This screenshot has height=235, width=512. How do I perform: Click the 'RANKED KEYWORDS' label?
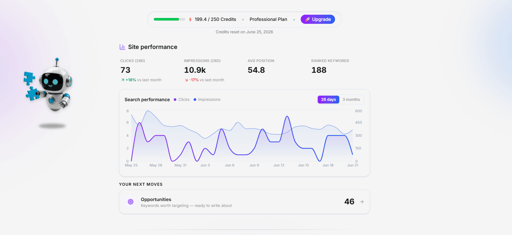coord(330,61)
